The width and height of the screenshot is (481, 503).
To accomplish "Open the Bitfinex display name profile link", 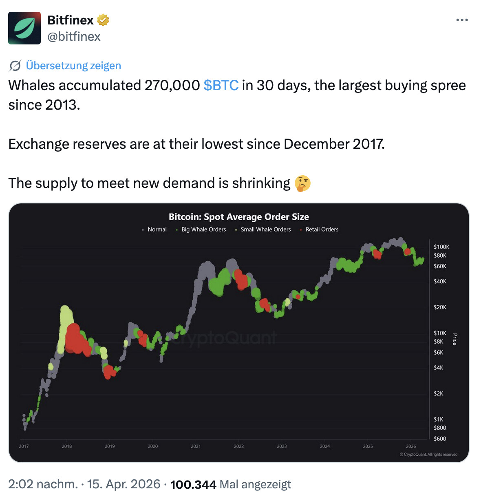I will [x=71, y=20].
